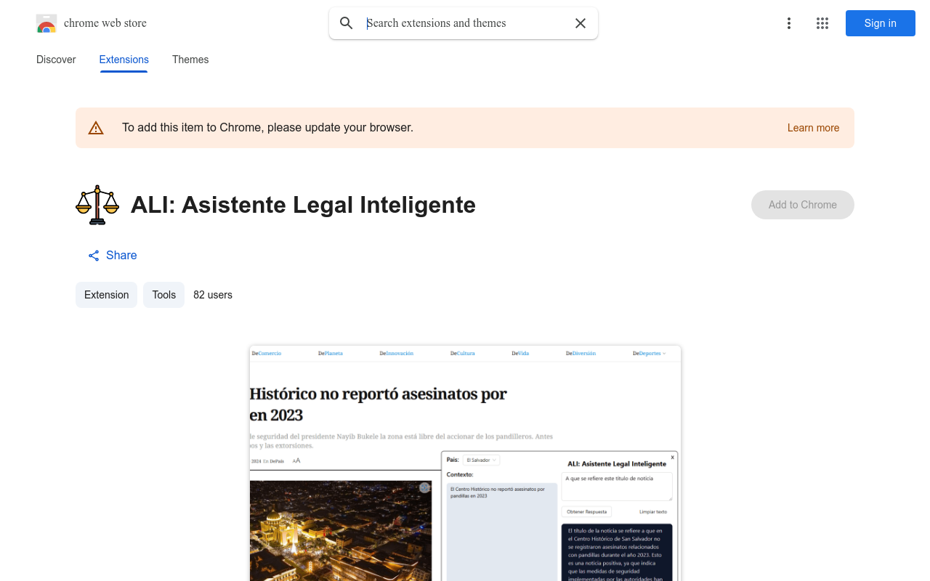Focus the Search extensions and themes field
930x581 pixels.
[x=465, y=23]
